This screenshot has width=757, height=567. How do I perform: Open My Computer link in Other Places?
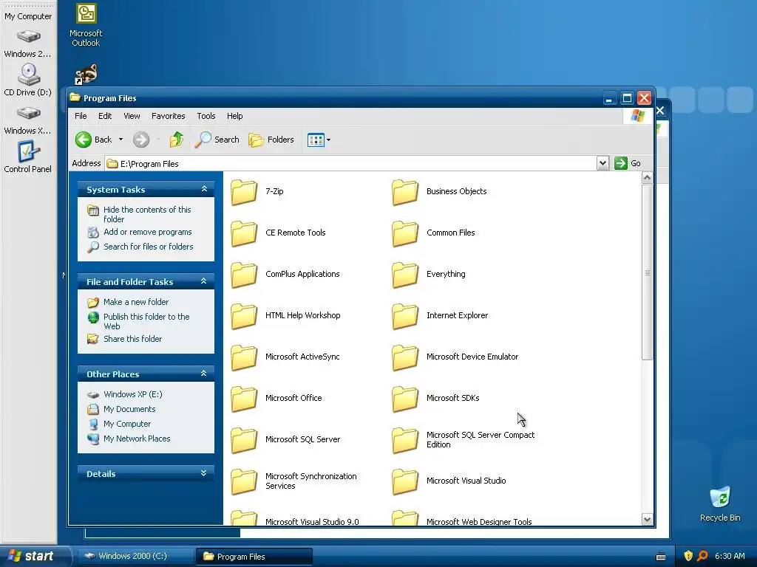coord(127,425)
